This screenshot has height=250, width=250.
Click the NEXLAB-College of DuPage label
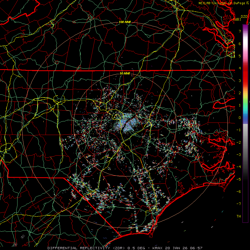tap(222, 3)
